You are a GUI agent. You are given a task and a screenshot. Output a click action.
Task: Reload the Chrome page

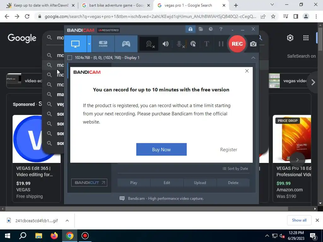[27, 16]
